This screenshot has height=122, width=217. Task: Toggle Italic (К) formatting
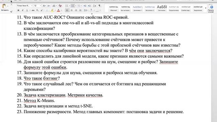(x=23, y=11)
